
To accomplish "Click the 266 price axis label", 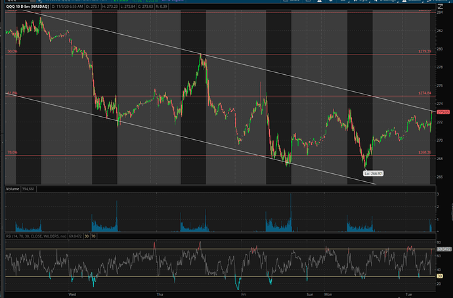I will tap(440, 177).
